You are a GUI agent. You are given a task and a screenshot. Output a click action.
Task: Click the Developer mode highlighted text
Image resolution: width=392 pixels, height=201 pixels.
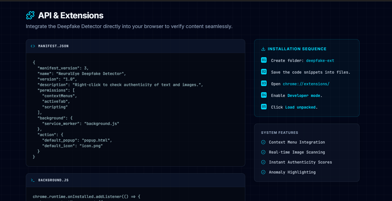[x=304, y=96]
